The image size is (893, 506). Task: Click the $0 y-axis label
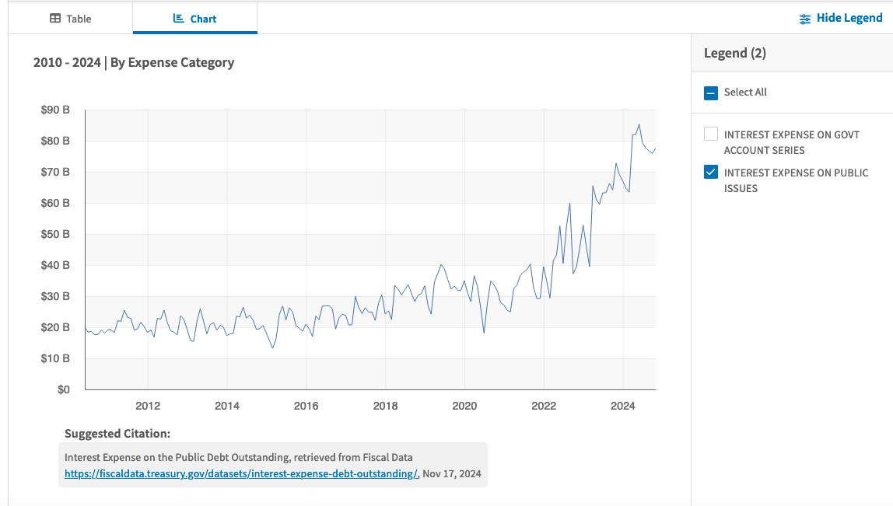pyautogui.click(x=63, y=390)
